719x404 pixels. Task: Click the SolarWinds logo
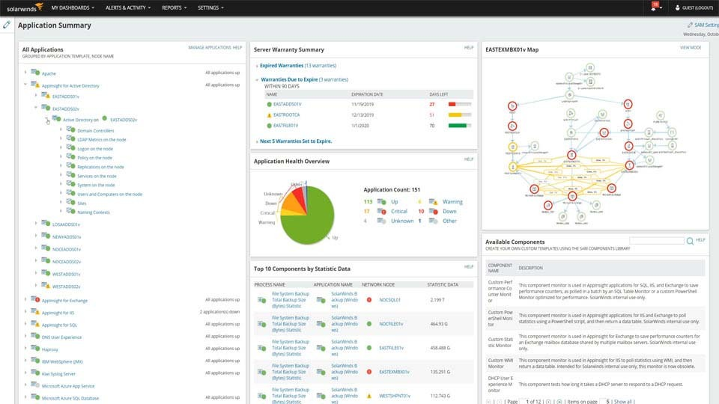click(24, 7)
